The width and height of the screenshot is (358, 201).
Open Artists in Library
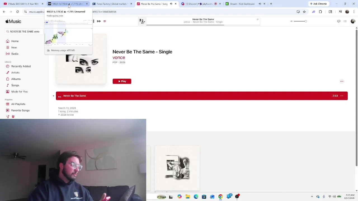click(15, 73)
